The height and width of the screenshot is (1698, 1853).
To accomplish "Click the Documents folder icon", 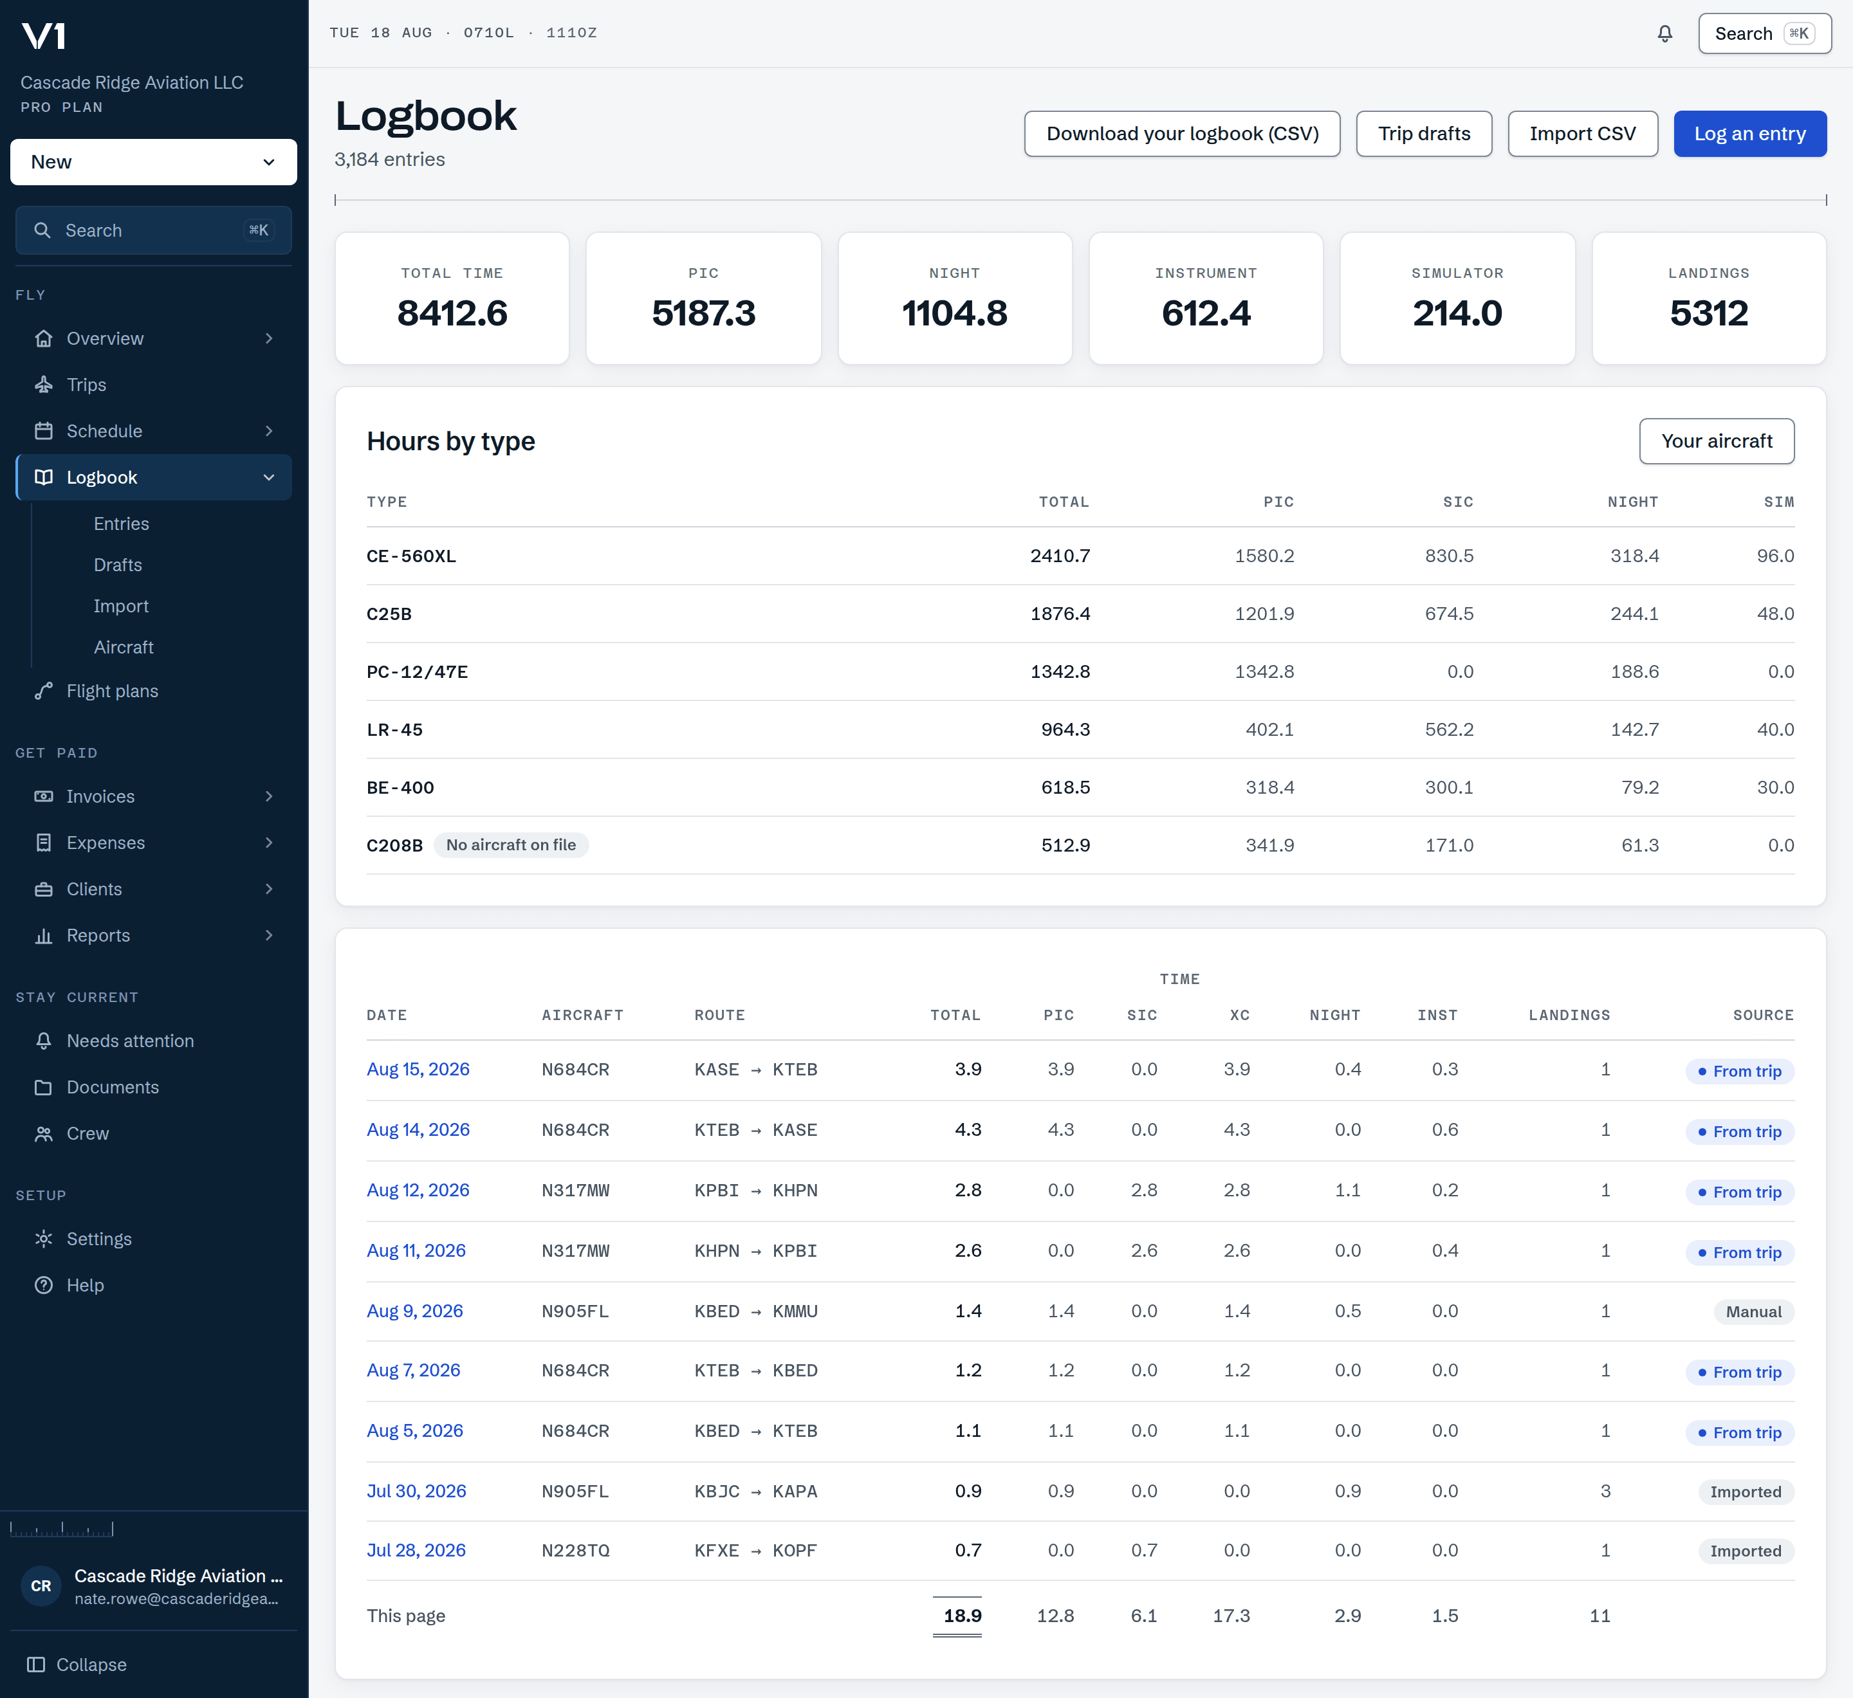I will click(43, 1087).
